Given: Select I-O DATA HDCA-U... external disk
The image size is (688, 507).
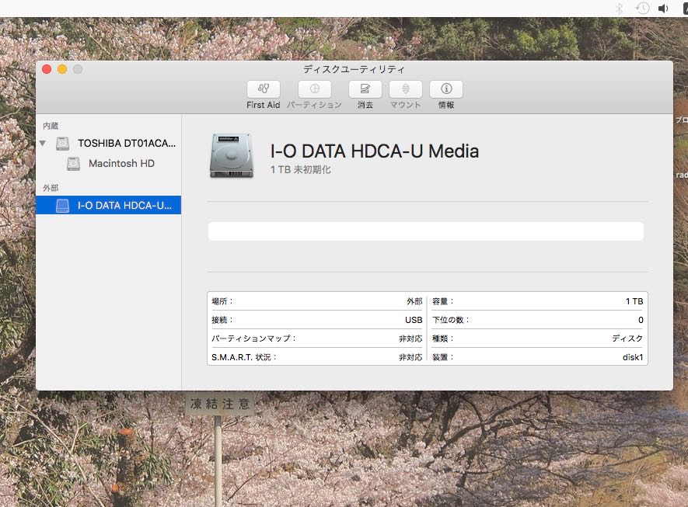Looking at the screenshot, I should coord(108,205).
